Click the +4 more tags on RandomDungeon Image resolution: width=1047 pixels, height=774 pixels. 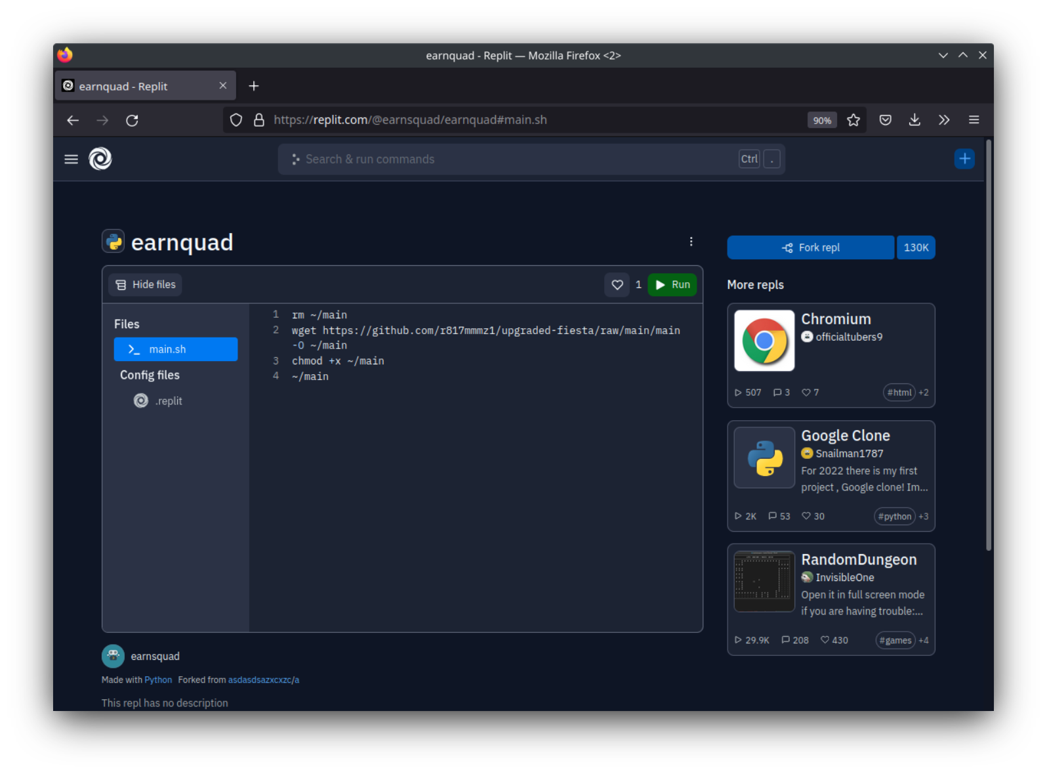point(924,641)
